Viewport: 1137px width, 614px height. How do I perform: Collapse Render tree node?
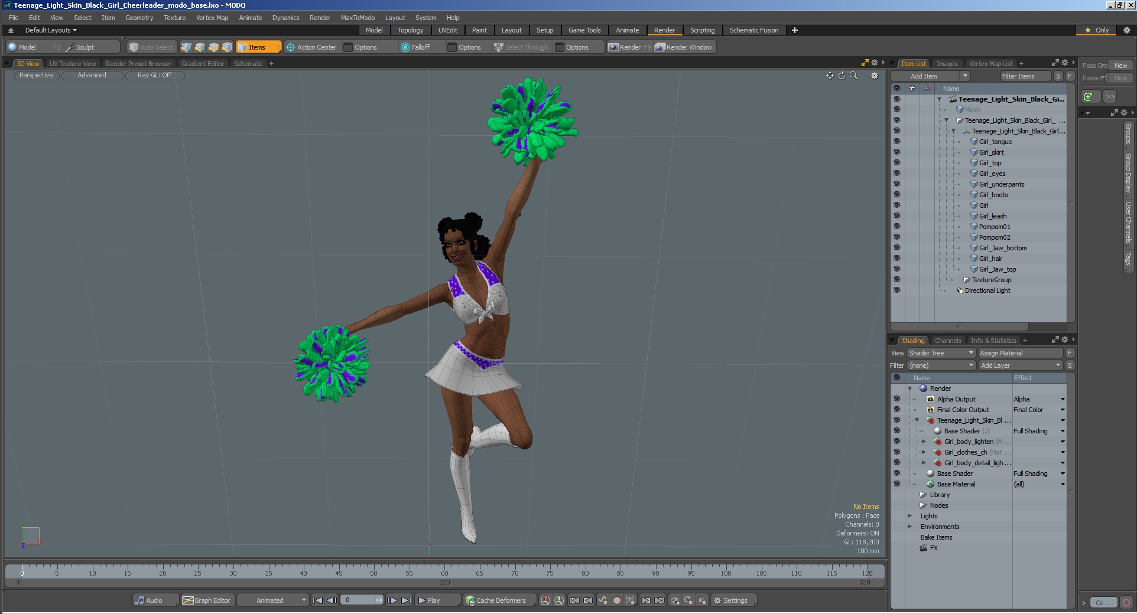[910, 388]
